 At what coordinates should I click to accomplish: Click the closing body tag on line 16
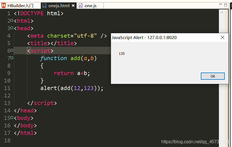(x=25, y=125)
